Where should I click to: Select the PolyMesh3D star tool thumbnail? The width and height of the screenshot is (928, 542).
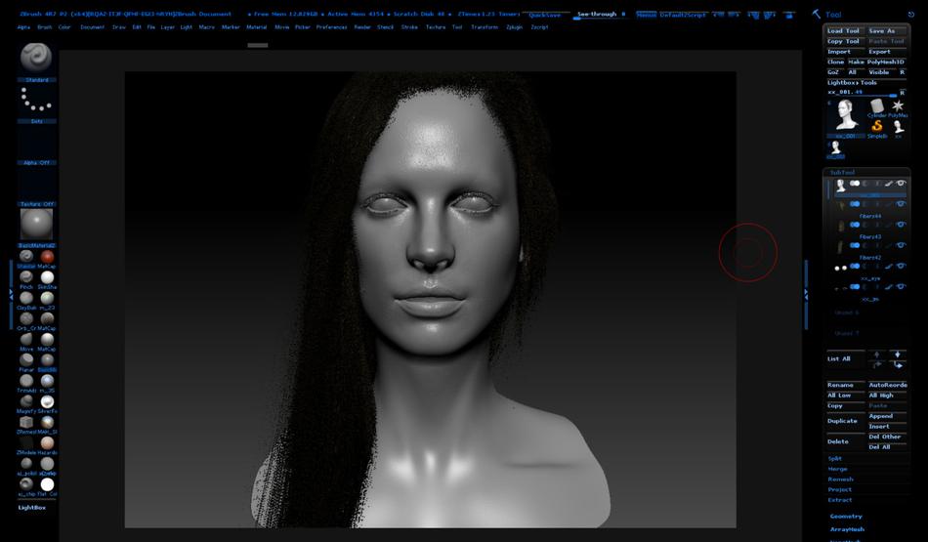(898, 105)
